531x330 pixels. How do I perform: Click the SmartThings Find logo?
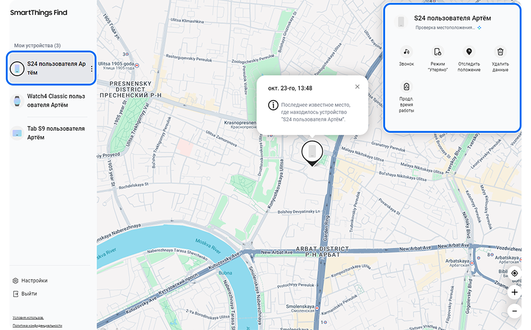pyautogui.click(x=38, y=13)
